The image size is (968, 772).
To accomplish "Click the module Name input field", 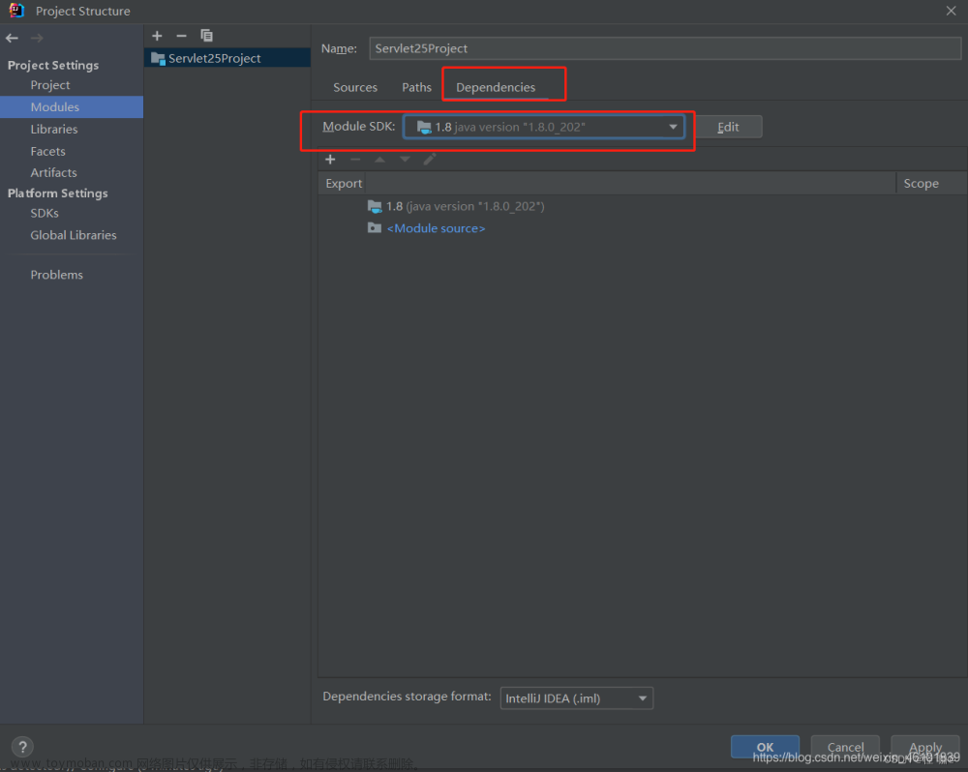I will (x=665, y=48).
